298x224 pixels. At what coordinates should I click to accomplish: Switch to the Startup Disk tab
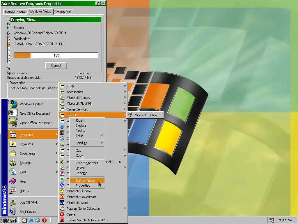point(63,12)
